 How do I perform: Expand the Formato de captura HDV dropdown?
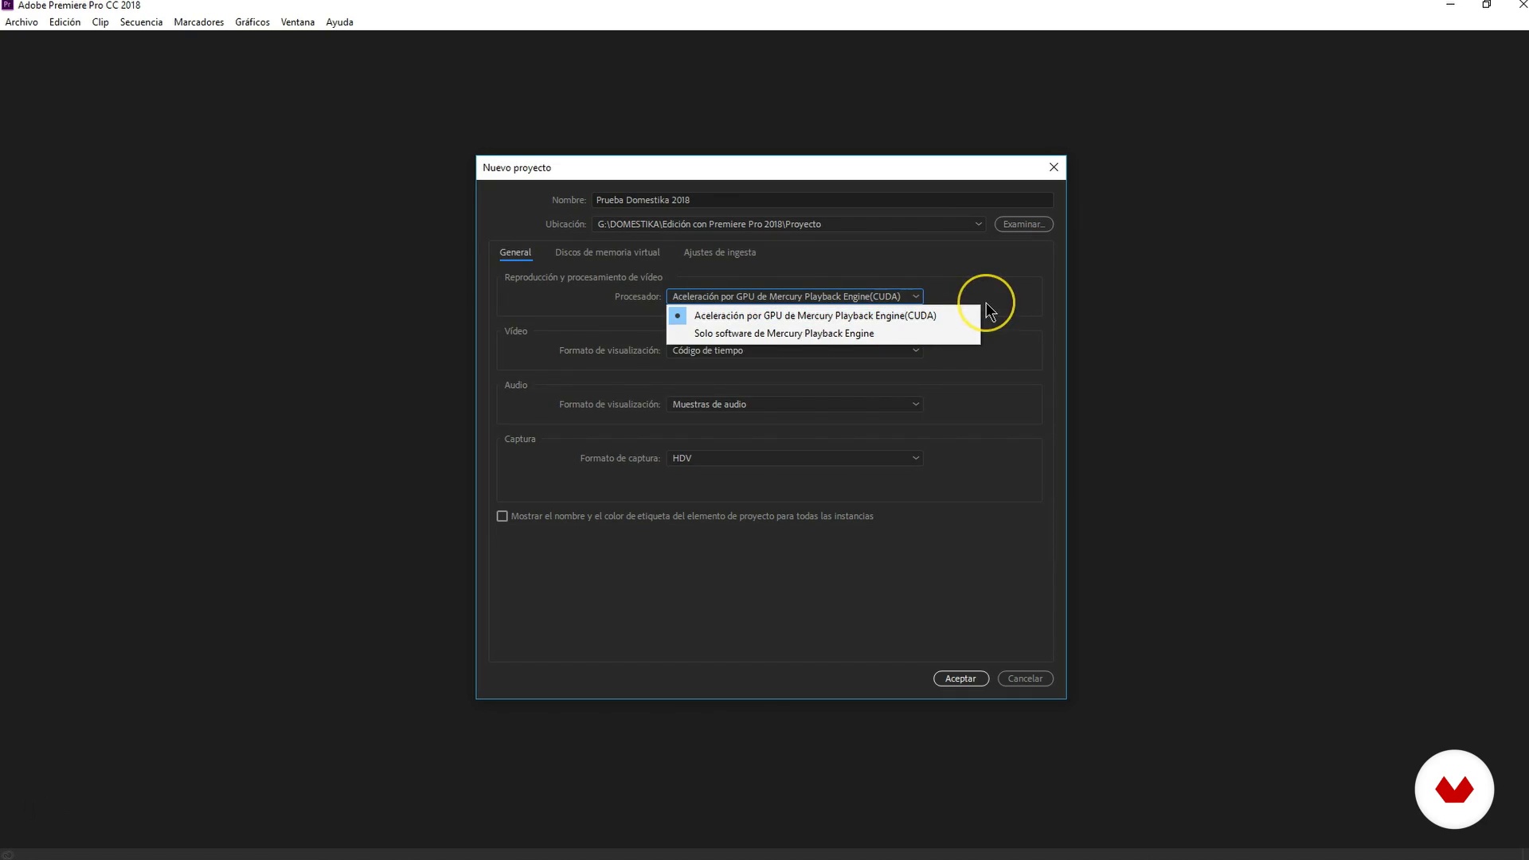795,458
